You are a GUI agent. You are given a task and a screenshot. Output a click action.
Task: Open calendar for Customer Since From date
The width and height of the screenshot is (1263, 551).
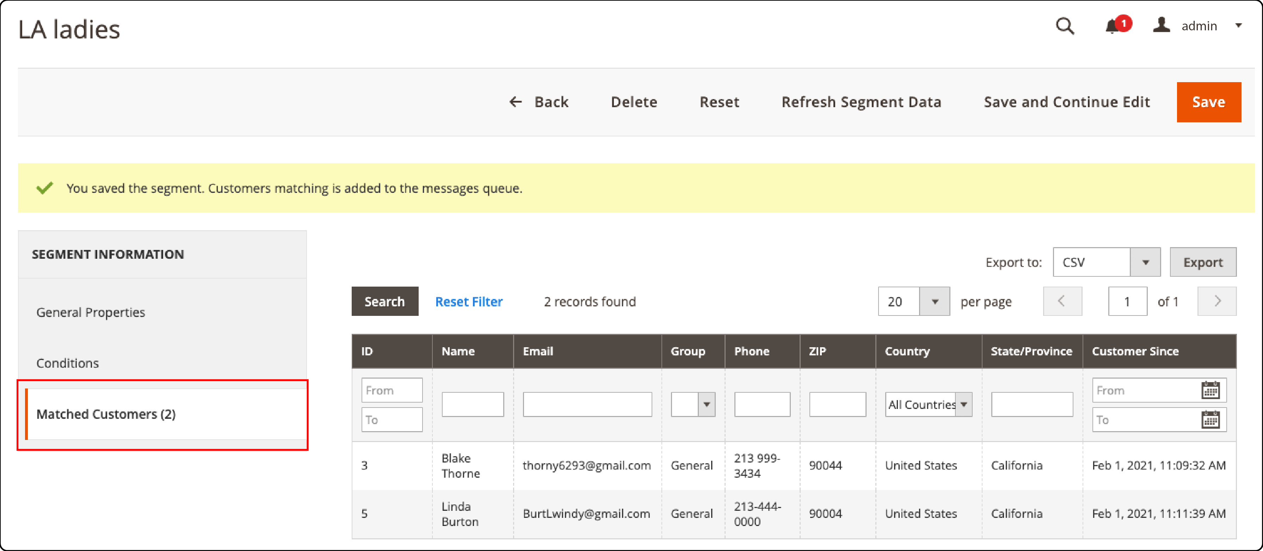1210,391
